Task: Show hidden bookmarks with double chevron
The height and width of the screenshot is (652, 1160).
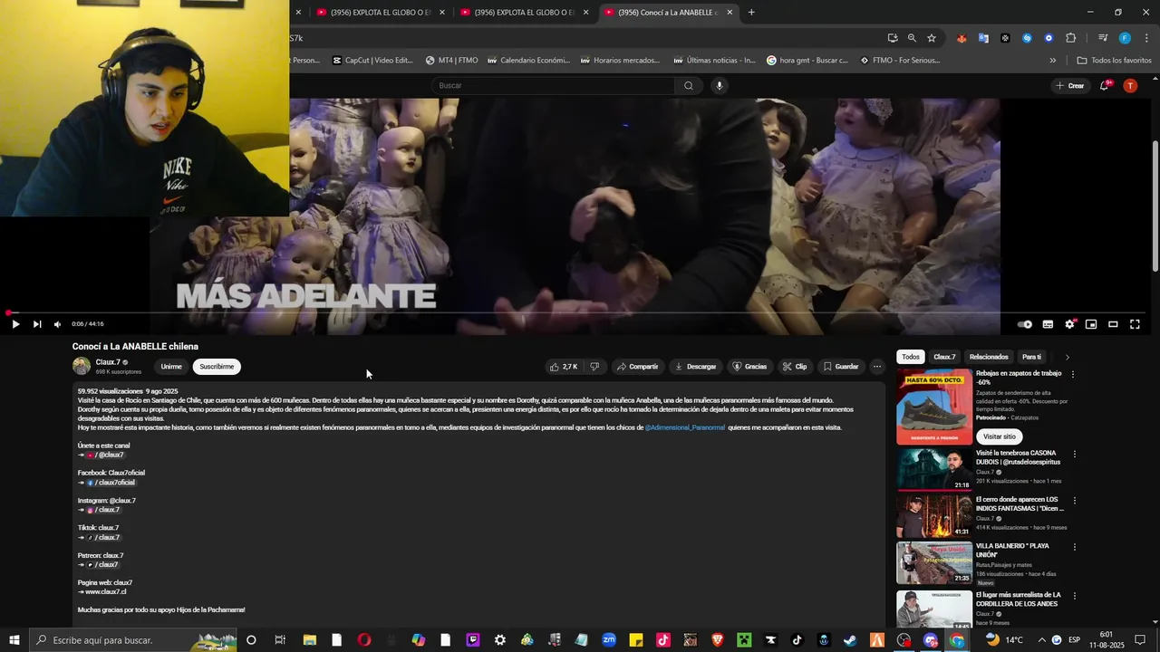Action: (x=1053, y=61)
